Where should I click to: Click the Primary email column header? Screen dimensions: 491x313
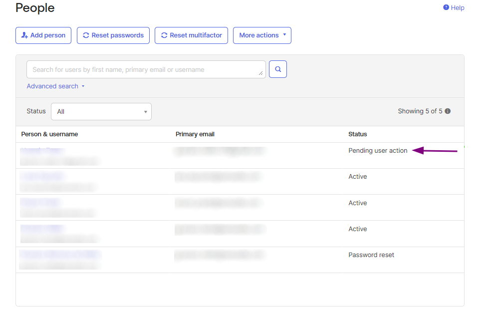(x=195, y=134)
